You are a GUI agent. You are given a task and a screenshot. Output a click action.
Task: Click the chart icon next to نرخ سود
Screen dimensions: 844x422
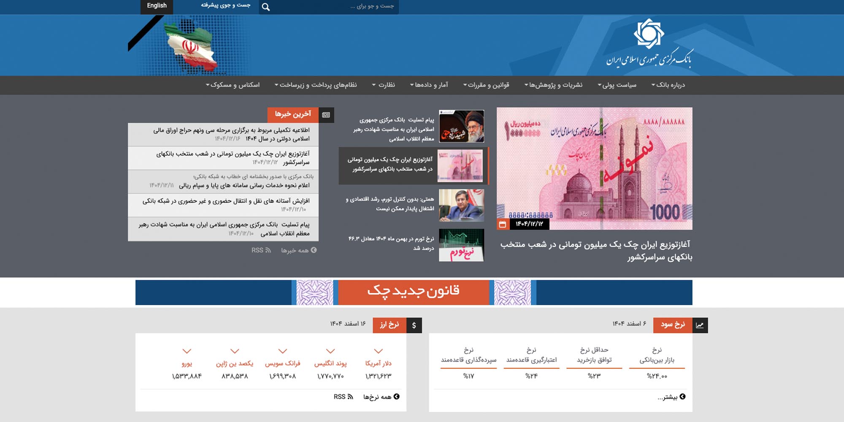coord(700,325)
